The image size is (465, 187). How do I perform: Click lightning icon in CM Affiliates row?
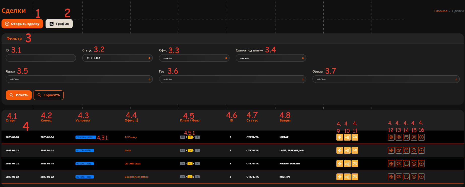(x=340, y=164)
